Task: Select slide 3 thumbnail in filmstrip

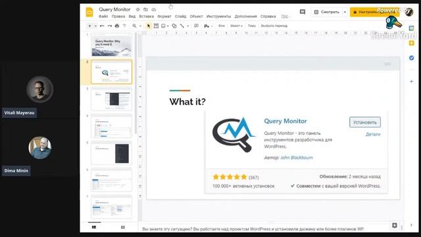Action: coord(111,99)
